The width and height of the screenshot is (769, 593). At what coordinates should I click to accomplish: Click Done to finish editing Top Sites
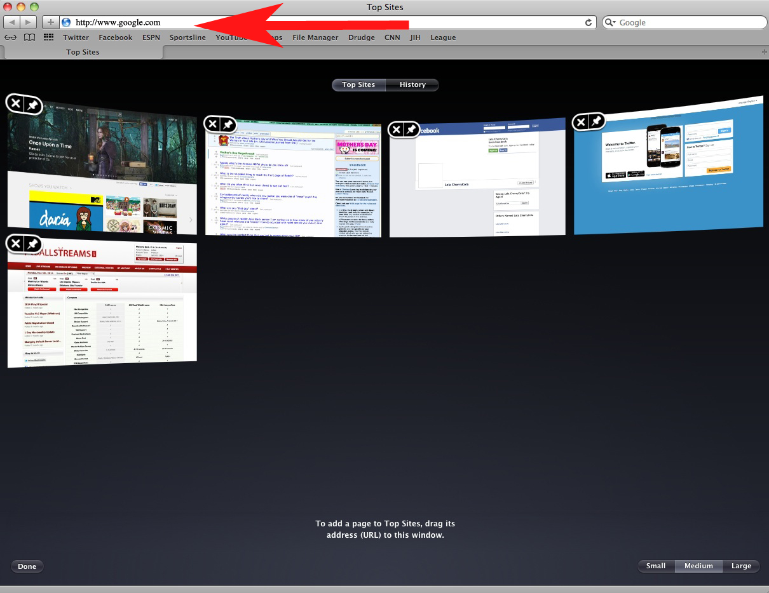27,566
